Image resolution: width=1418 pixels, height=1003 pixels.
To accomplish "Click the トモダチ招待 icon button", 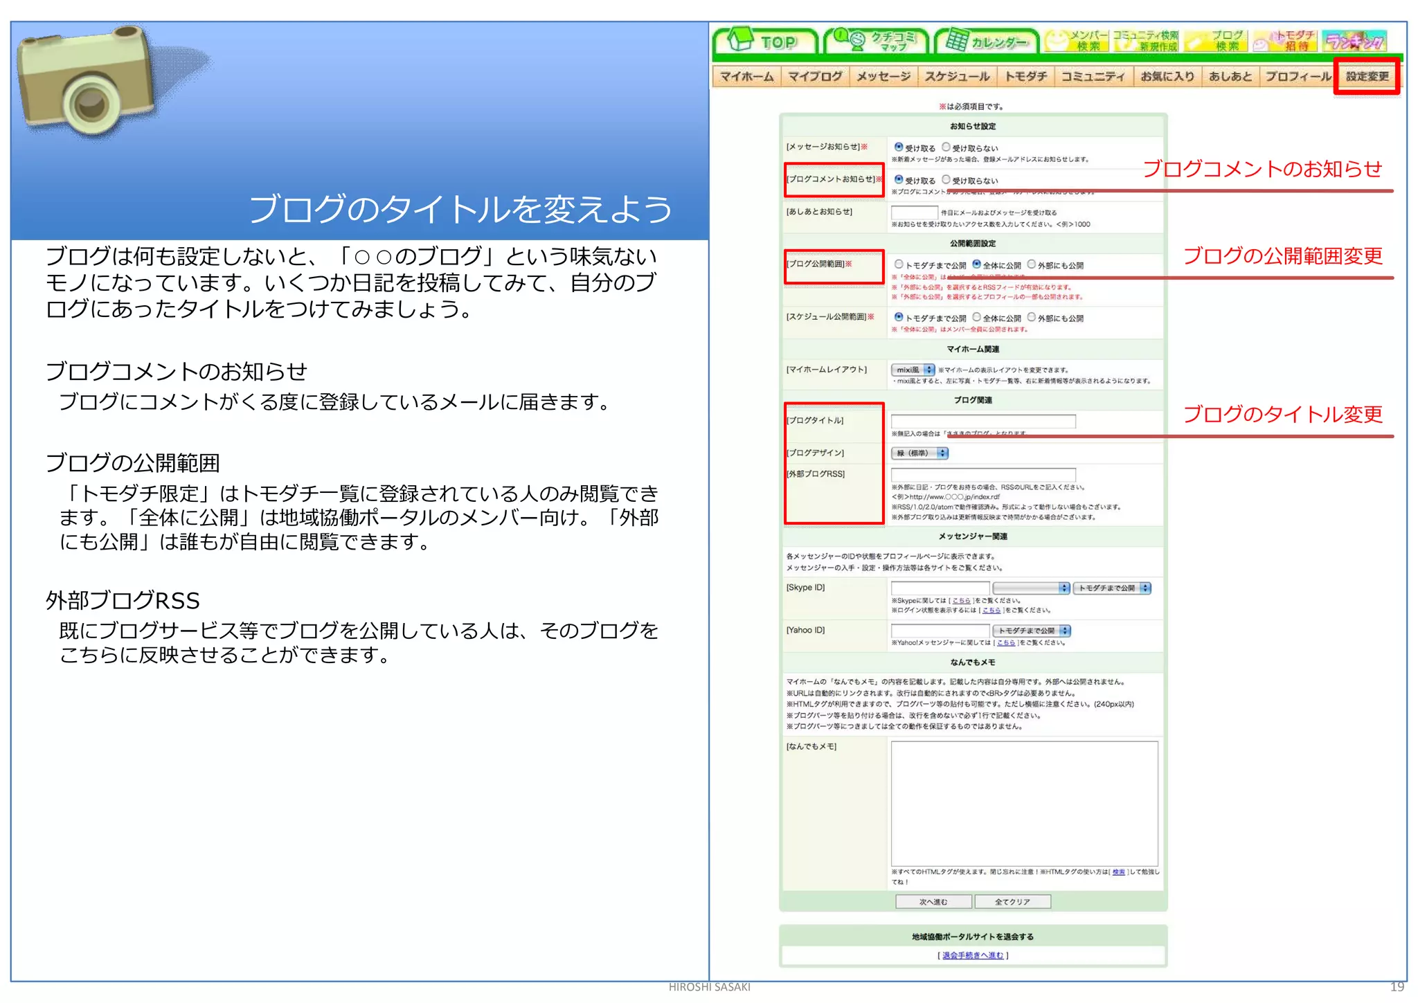I will click(1286, 41).
